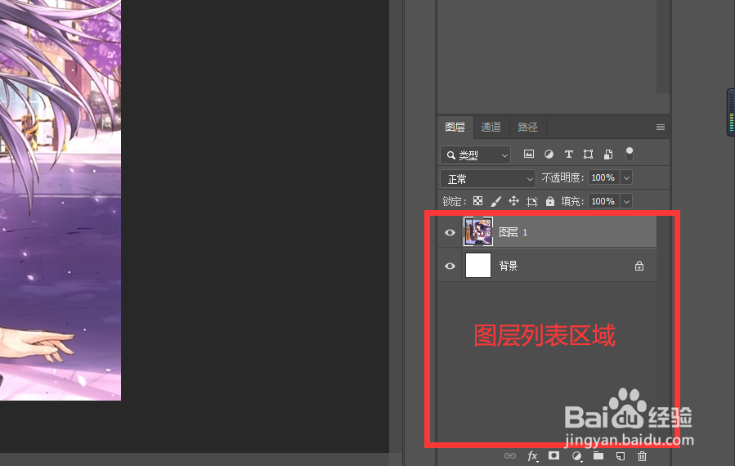Click the link layers icon
Screen dimensions: 735x466
tap(510, 455)
